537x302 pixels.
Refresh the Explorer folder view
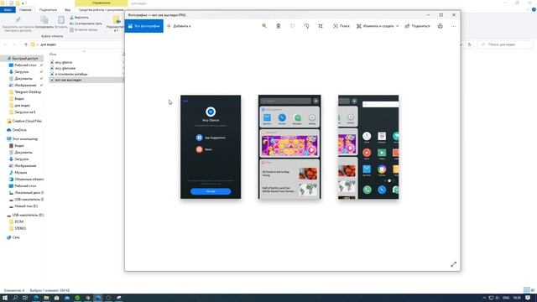[470, 44]
